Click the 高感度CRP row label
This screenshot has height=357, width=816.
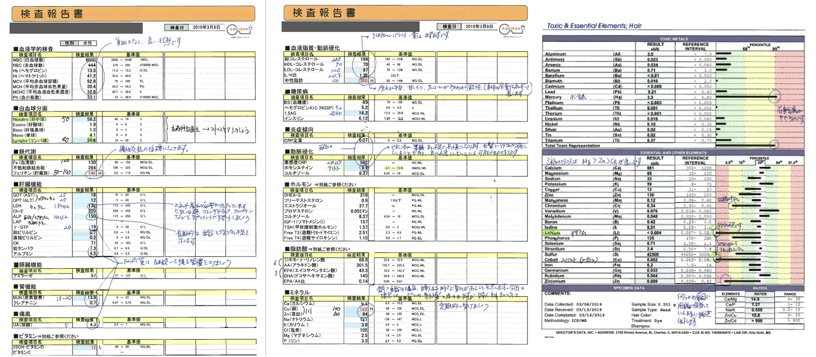point(295,162)
